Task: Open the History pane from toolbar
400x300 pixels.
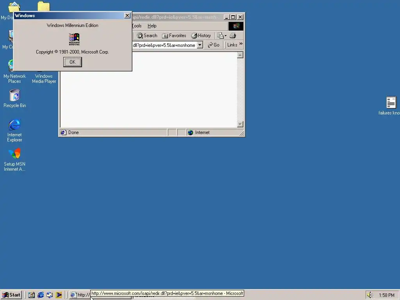Action: [201, 36]
